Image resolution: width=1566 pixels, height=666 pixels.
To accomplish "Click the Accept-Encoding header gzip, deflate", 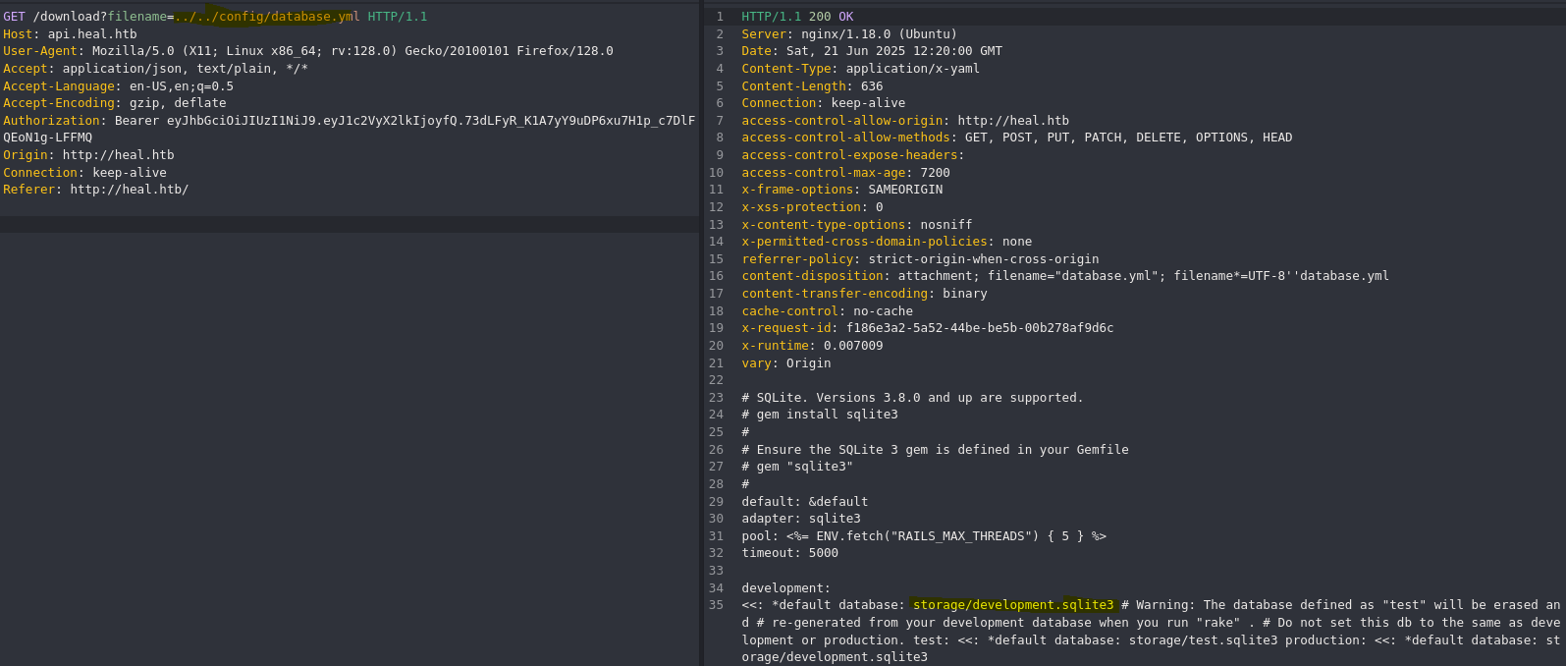I will [114, 103].
